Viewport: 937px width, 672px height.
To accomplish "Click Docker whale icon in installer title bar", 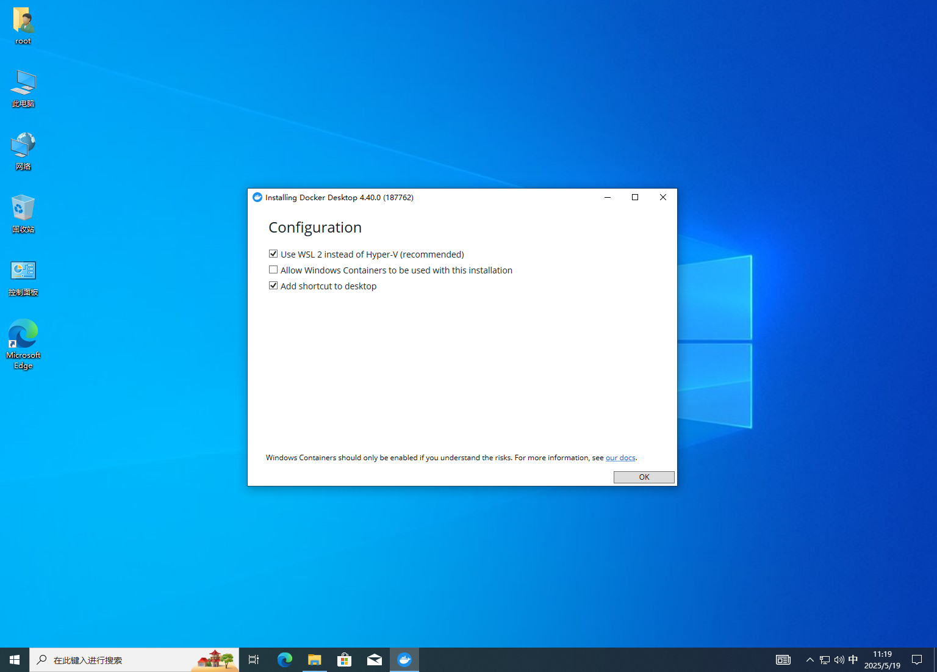I will tap(257, 197).
